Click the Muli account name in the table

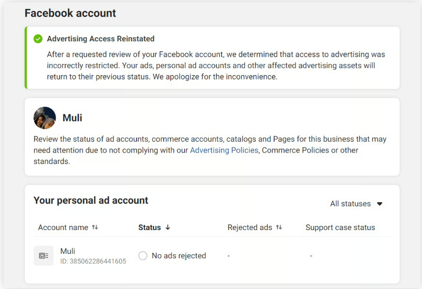[x=67, y=251]
